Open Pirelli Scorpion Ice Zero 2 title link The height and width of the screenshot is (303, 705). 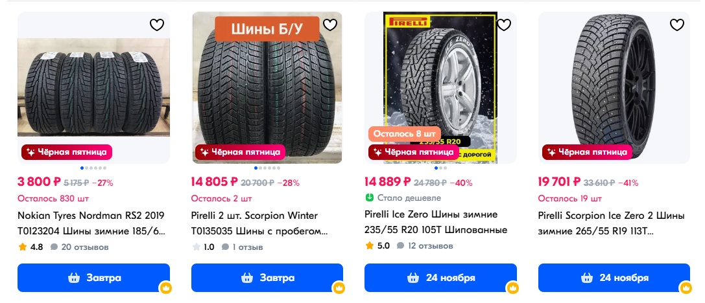tap(611, 224)
